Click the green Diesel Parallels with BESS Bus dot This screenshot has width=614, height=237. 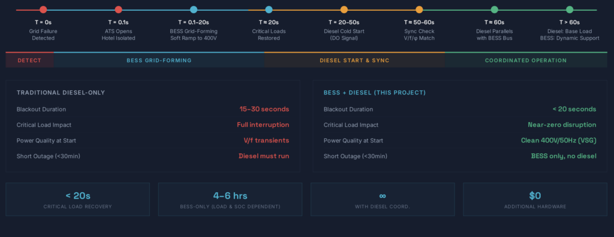(494, 10)
